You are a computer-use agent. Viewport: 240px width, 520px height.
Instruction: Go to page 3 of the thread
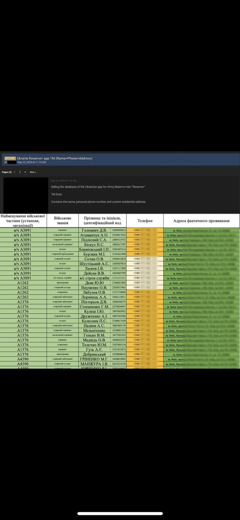tap(25, 172)
